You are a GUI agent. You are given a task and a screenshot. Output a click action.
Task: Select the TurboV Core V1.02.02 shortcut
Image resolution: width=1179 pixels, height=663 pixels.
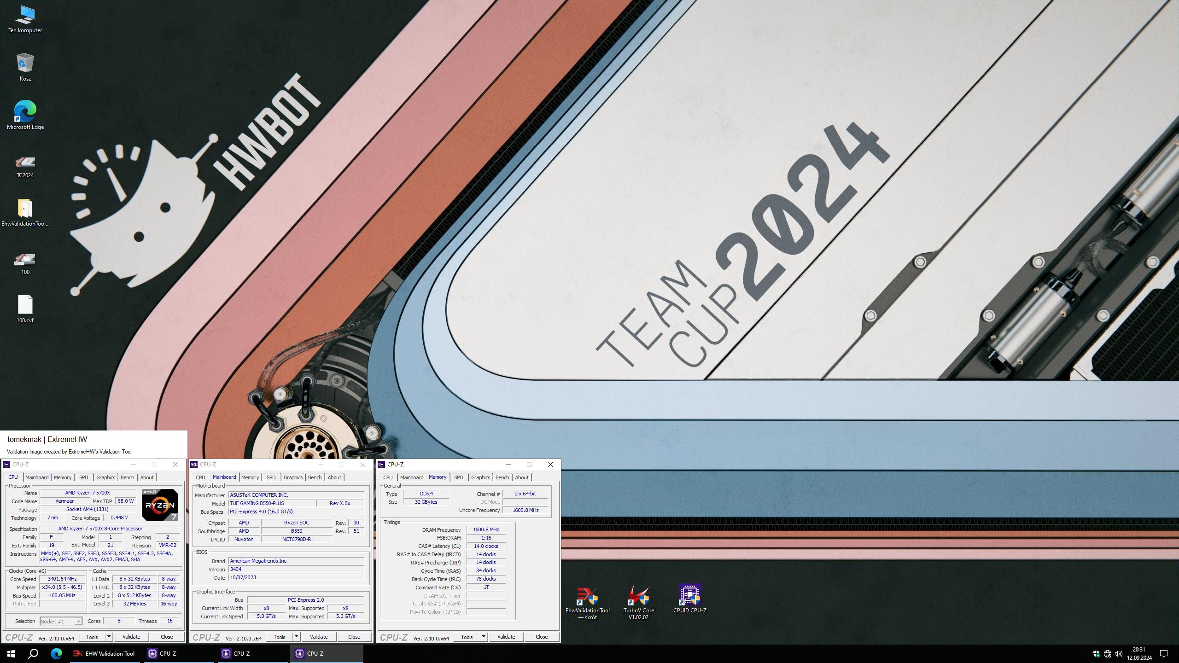pyautogui.click(x=638, y=603)
